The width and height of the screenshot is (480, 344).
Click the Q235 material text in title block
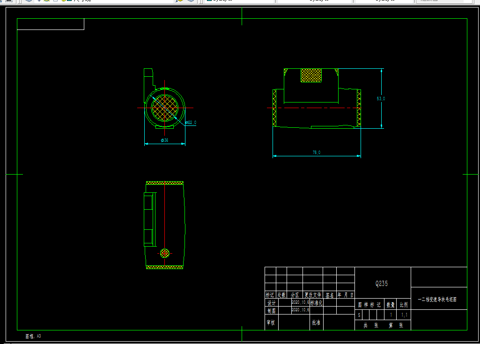[x=382, y=284]
